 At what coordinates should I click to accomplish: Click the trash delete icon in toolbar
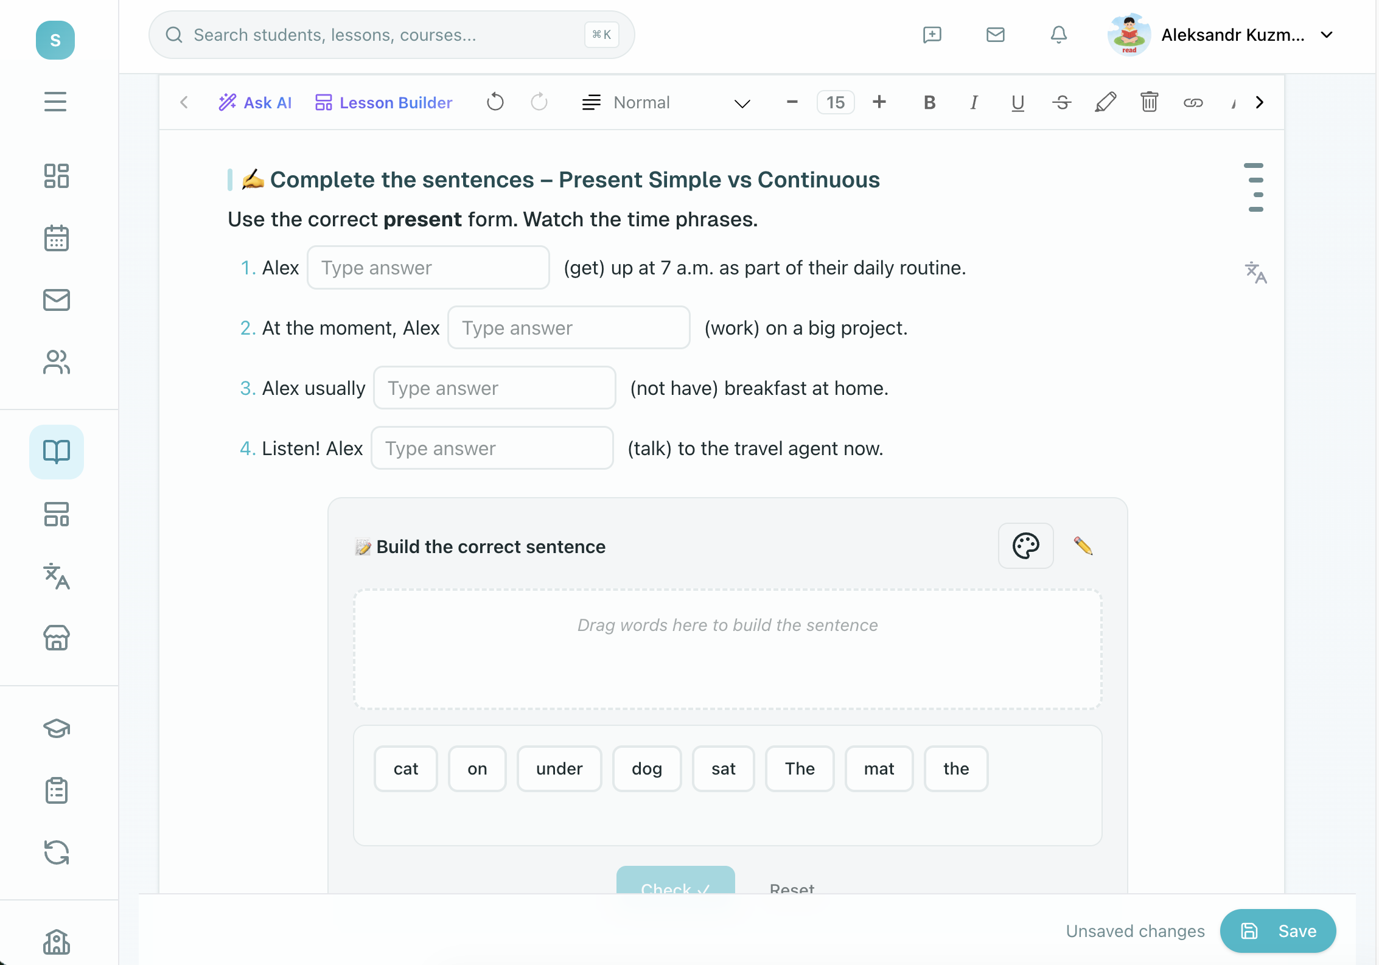click(1149, 102)
